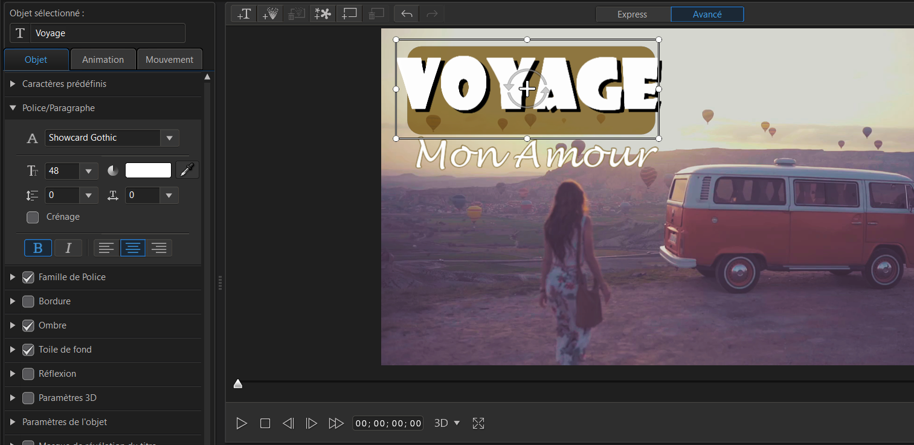Apply bold formatting with B button

click(x=38, y=248)
